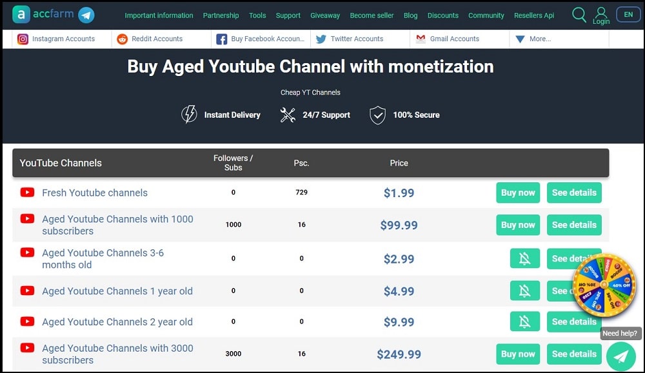
Task: See details for the 1000 subscribers channel
Action: coord(574,225)
